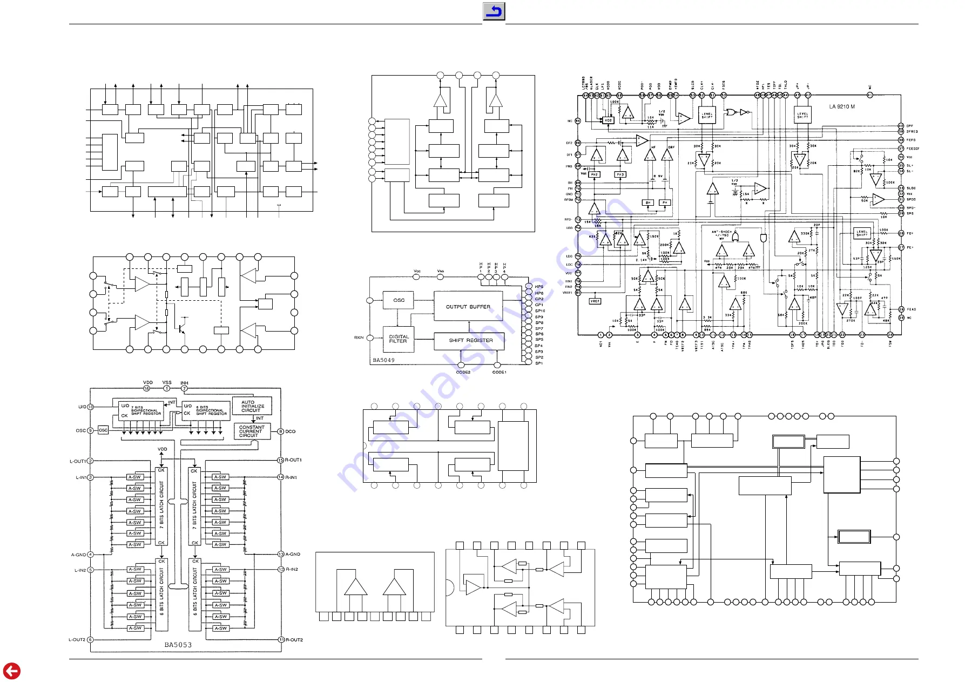Select the SP10 output label
The width and height of the screenshot is (965, 682).
540,311
